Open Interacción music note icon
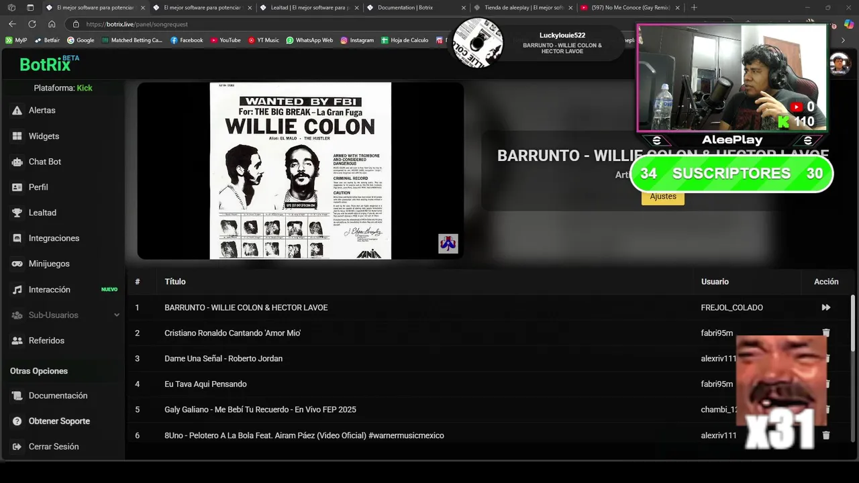Screen dimensions: 859x483 pyautogui.click(x=17, y=290)
